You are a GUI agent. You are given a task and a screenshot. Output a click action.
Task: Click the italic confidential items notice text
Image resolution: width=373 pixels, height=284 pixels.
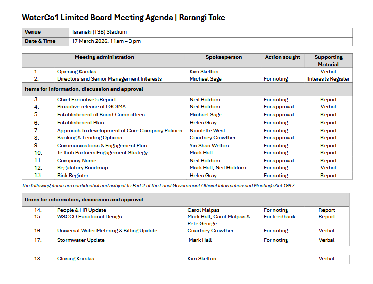158,185
